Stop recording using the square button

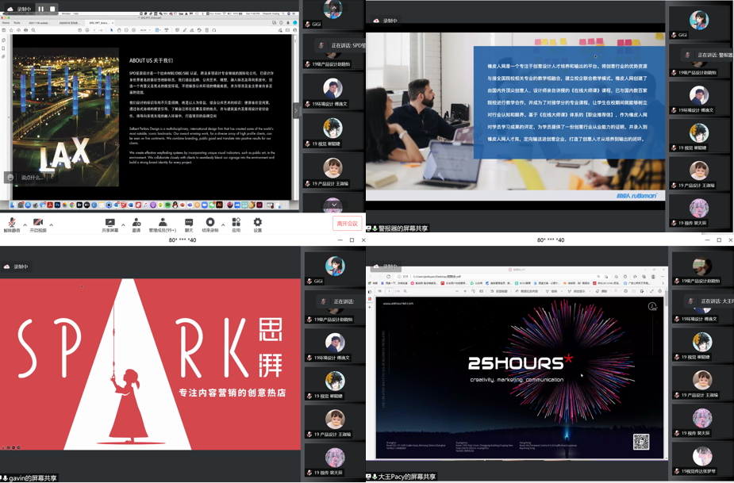[52, 9]
